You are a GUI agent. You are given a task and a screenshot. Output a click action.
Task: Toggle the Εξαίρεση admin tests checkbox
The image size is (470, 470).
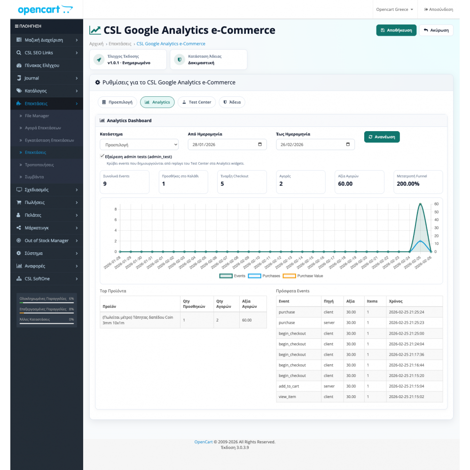(x=102, y=156)
